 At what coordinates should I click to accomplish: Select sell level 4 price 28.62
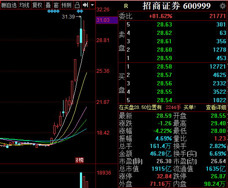pyautogui.click(x=164, y=33)
